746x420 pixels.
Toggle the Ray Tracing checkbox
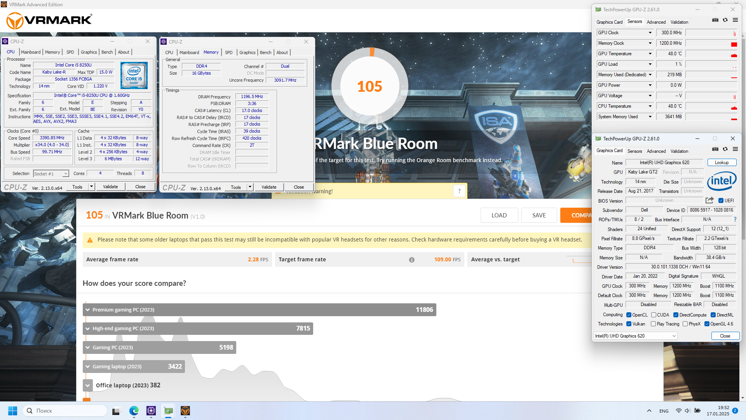tap(654, 324)
